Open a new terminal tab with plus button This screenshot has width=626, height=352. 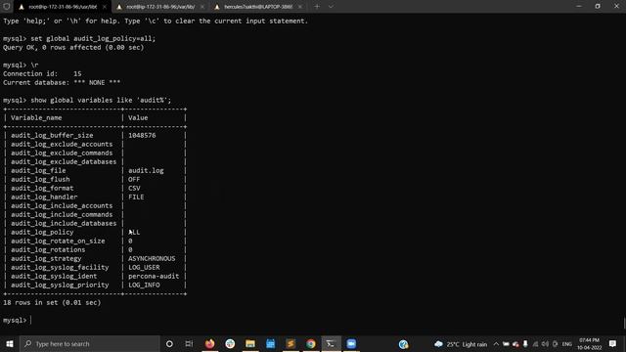click(x=317, y=7)
